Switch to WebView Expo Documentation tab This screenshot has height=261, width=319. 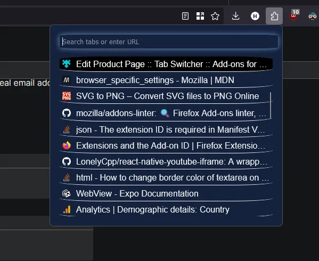point(166,194)
